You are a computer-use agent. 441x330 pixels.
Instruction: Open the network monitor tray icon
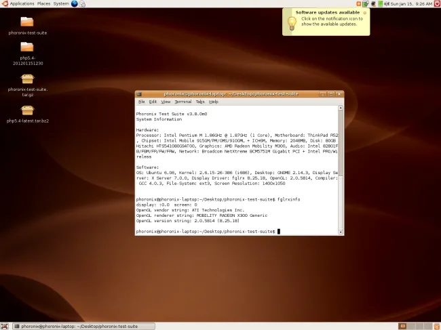(x=373, y=3)
